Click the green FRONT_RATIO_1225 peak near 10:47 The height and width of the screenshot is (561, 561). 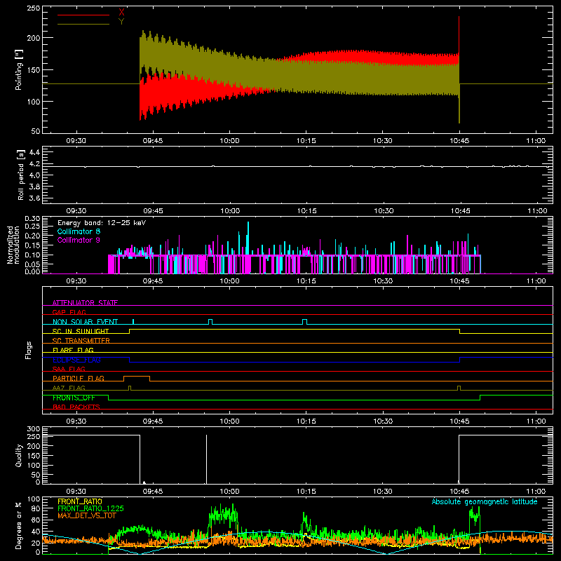click(x=475, y=516)
